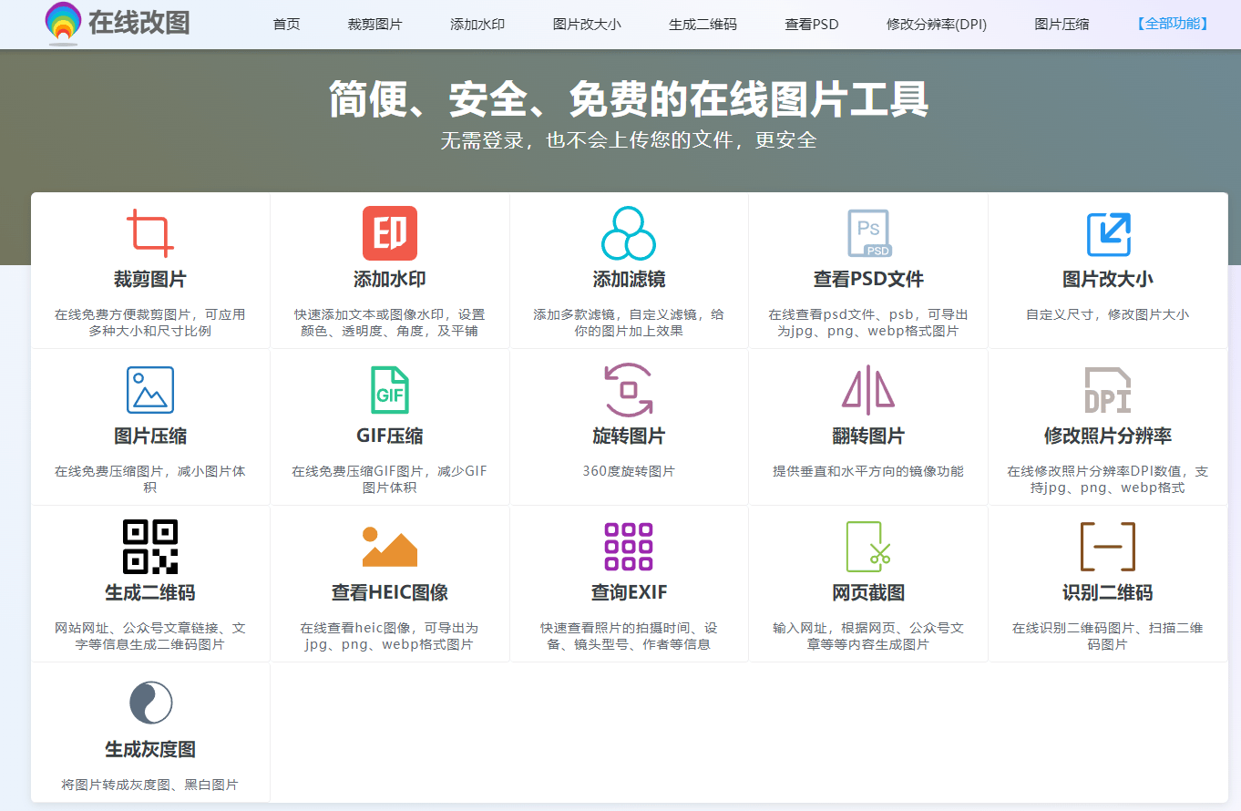
Task: Click the purple grid icon for 查询EXIF
Action: click(629, 547)
